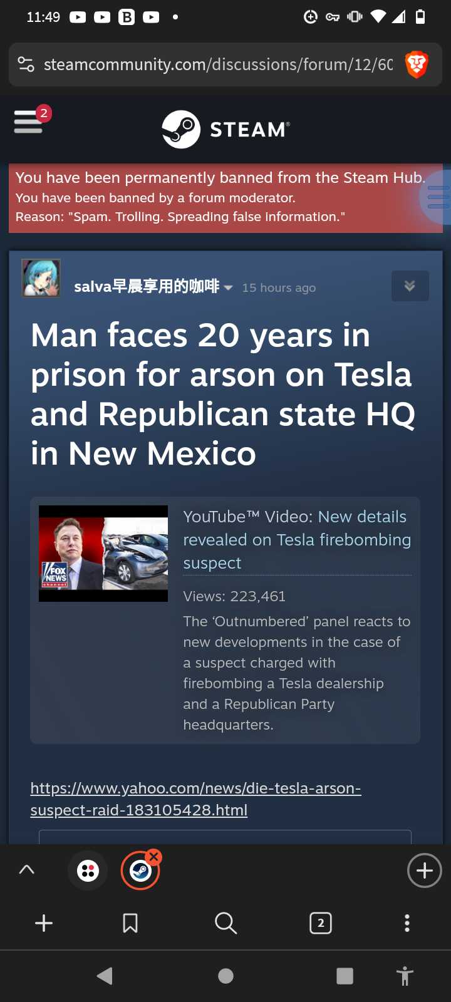Open the Steam hamburger menu
The width and height of the screenshot is (451, 1002).
tap(28, 121)
